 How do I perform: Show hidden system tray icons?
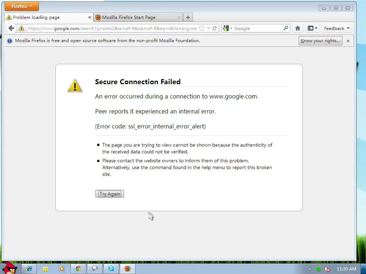[310, 269]
